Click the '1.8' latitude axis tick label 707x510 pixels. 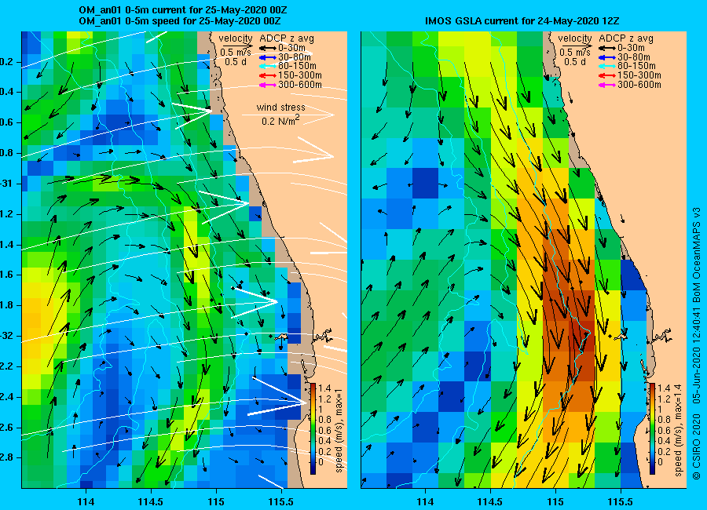(x=7, y=305)
